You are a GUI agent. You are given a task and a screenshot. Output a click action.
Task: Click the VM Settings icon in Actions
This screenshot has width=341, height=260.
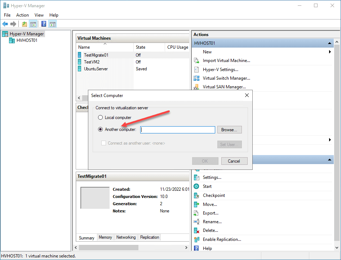click(x=196, y=177)
